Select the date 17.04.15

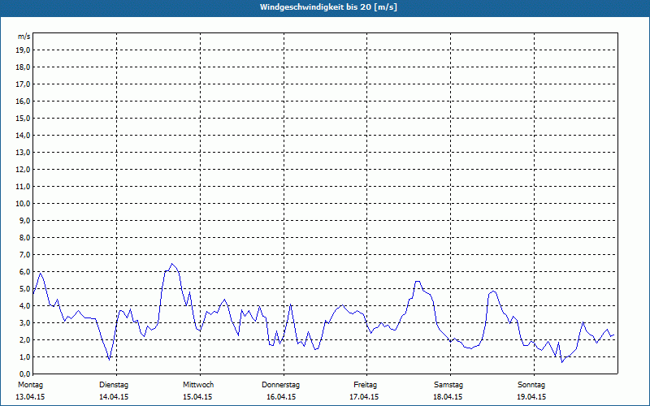[364, 397]
